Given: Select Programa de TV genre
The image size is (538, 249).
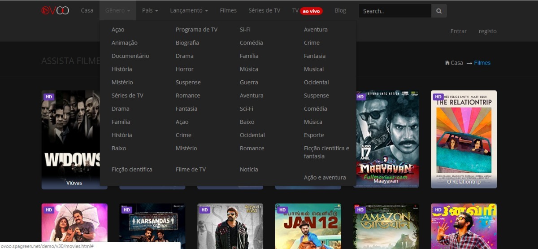Looking at the screenshot, I should coord(196,30).
